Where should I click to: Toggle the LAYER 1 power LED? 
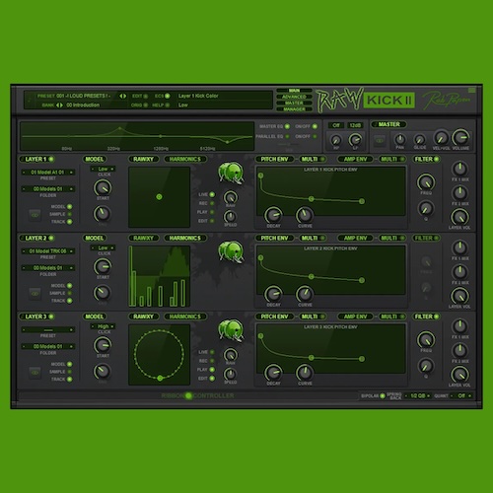pos(51,159)
